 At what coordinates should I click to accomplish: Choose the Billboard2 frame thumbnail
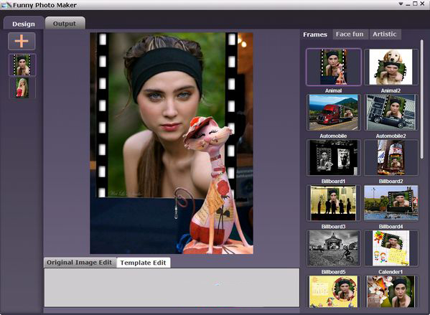pyautogui.click(x=391, y=158)
